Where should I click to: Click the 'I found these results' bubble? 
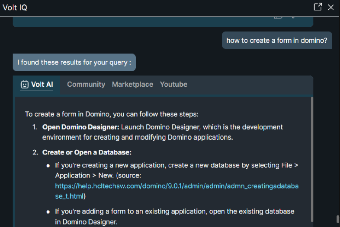(x=74, y=63)
